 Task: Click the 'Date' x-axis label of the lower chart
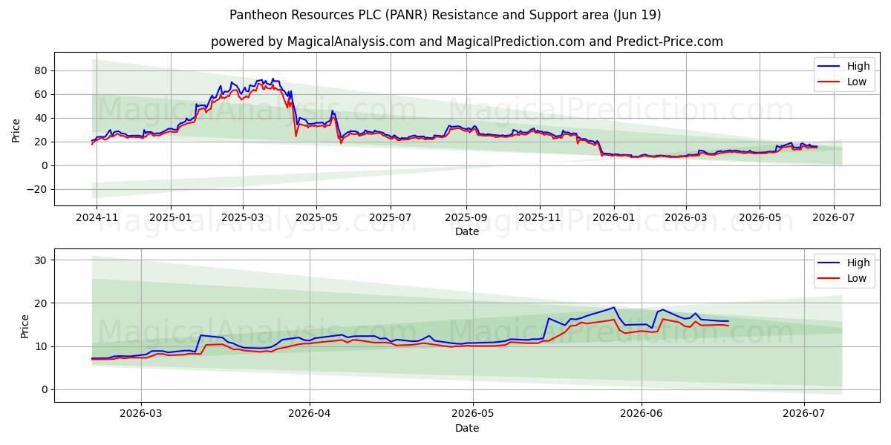[467, 428]
